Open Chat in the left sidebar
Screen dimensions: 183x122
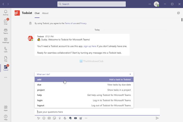click(x=5, y=22)
